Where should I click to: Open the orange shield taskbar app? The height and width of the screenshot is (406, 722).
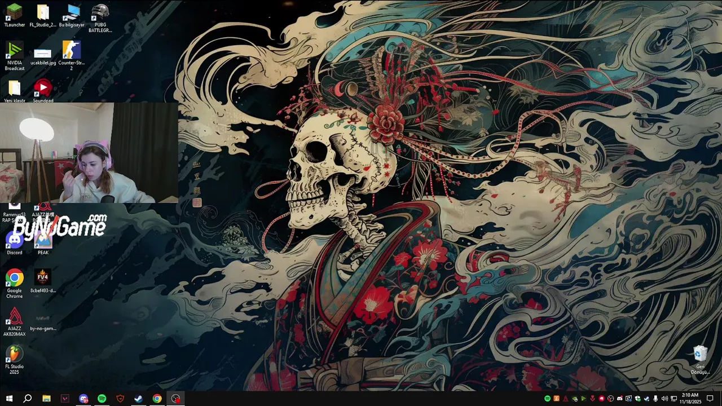120,399
